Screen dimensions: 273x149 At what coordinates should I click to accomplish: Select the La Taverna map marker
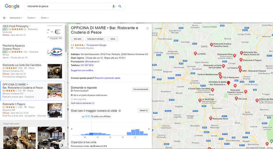click(x=240, y=67)
